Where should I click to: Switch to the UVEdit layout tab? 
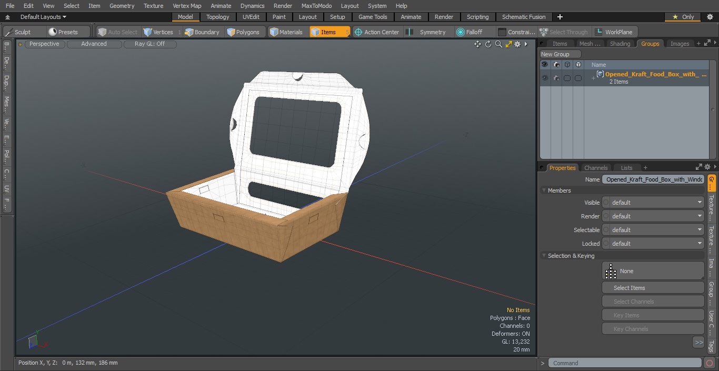[x=251, y=17]
